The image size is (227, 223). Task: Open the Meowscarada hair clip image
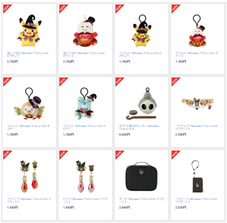[x=197, y=104]
